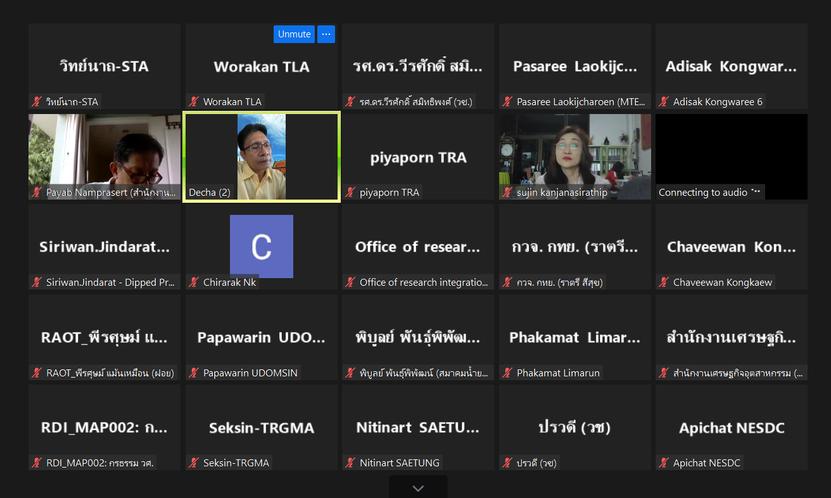Image resolution: width=831 pixels, height=498 pixels.
Task: Click large name piyaporn TRA in tile
Action: (418, 157)
